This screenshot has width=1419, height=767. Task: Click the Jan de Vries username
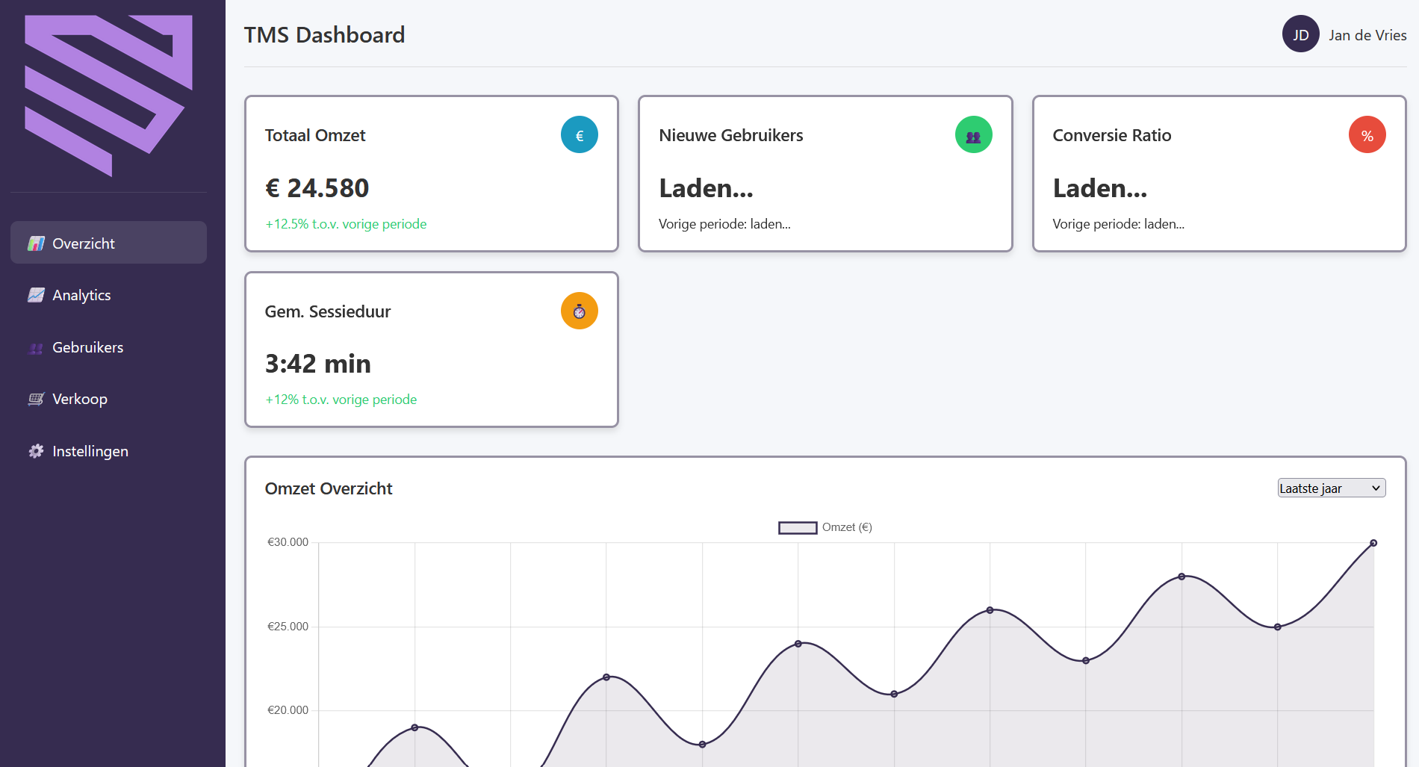[x=1367, y=35]
